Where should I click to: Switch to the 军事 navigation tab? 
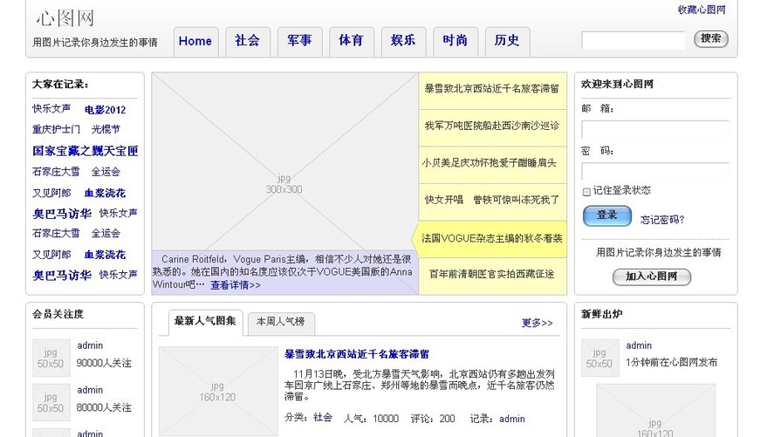click(299, 41)
